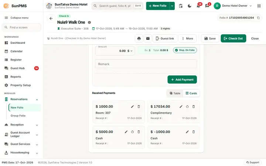Edit the $ -1000.00 Cash payment
266x166 pixels.
187,132
